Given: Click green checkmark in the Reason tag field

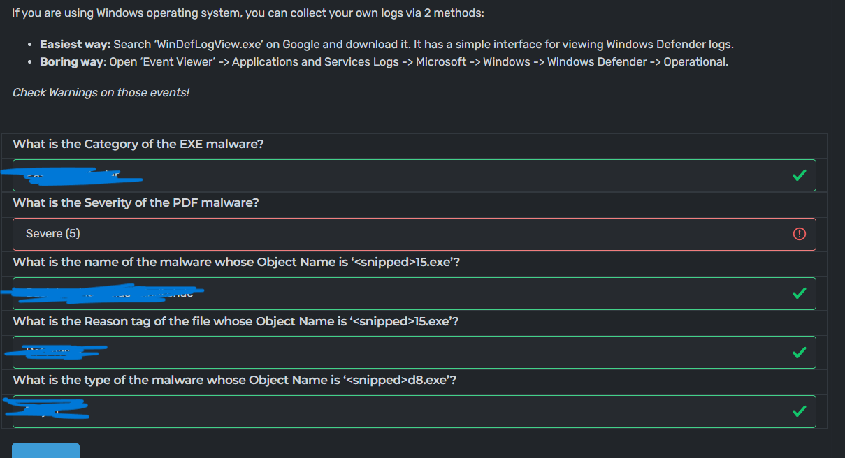Looking at the screenshot, I should [x=799, y=352].
